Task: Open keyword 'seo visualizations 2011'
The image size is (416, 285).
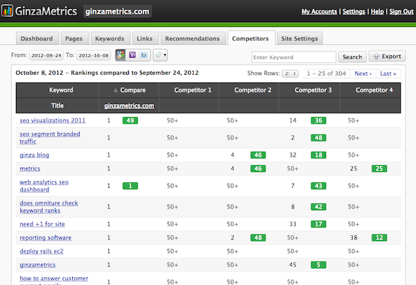Action: [x=53, y=121]
